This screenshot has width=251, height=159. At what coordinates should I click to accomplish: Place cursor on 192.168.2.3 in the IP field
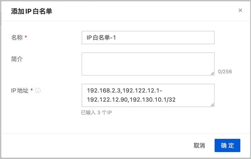(x=104, y=91)
